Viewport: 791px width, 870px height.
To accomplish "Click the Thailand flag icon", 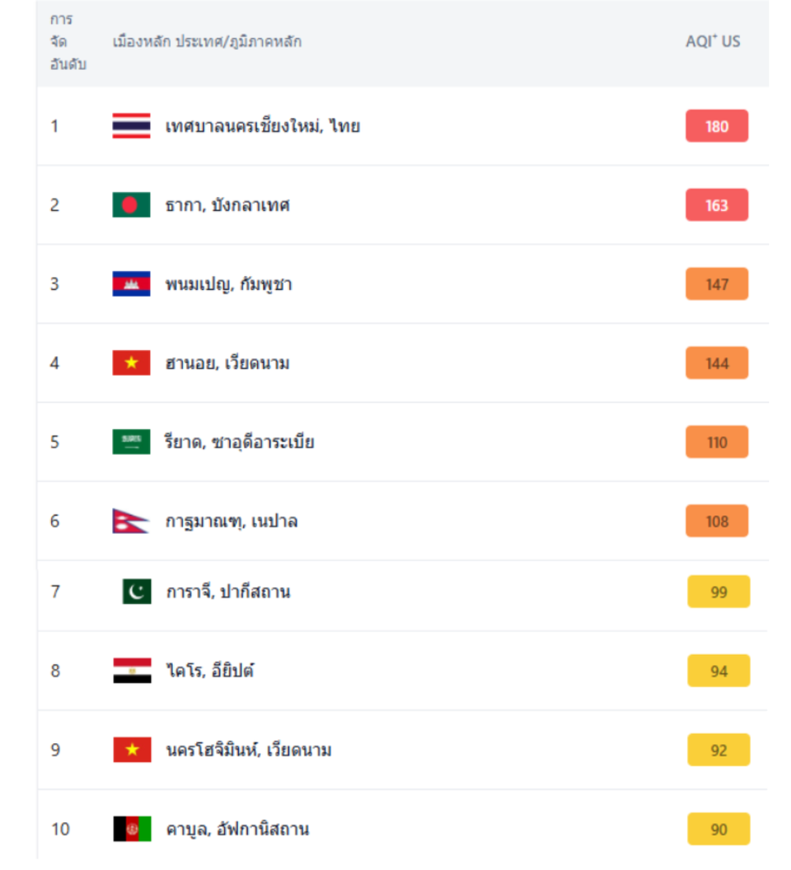I will [x=131, y=126].
